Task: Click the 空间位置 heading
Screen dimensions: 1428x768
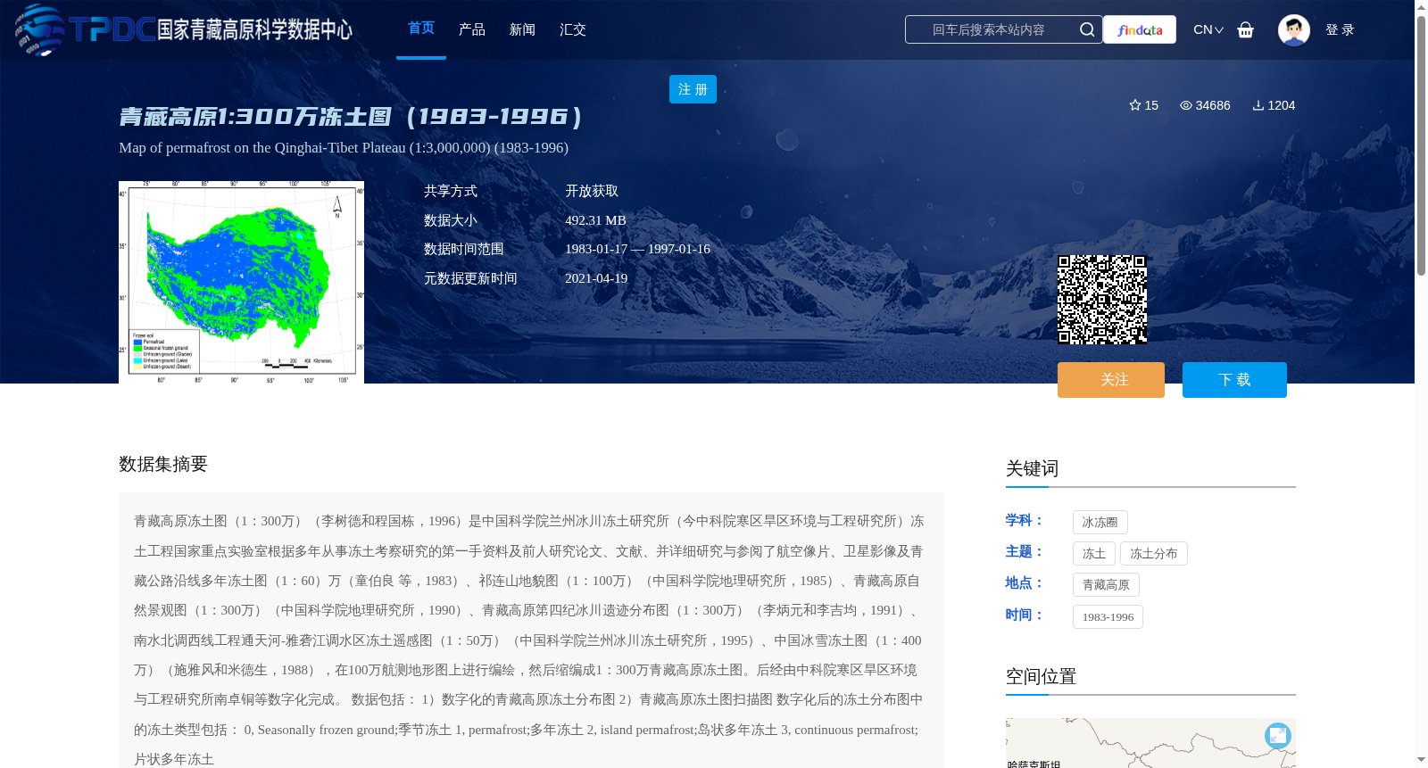Action: coord(1041,676)
